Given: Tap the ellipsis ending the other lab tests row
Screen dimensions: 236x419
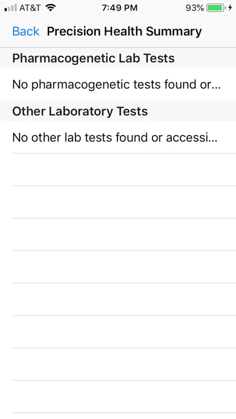Looking at the screenshot, I should tap(214, 140).
